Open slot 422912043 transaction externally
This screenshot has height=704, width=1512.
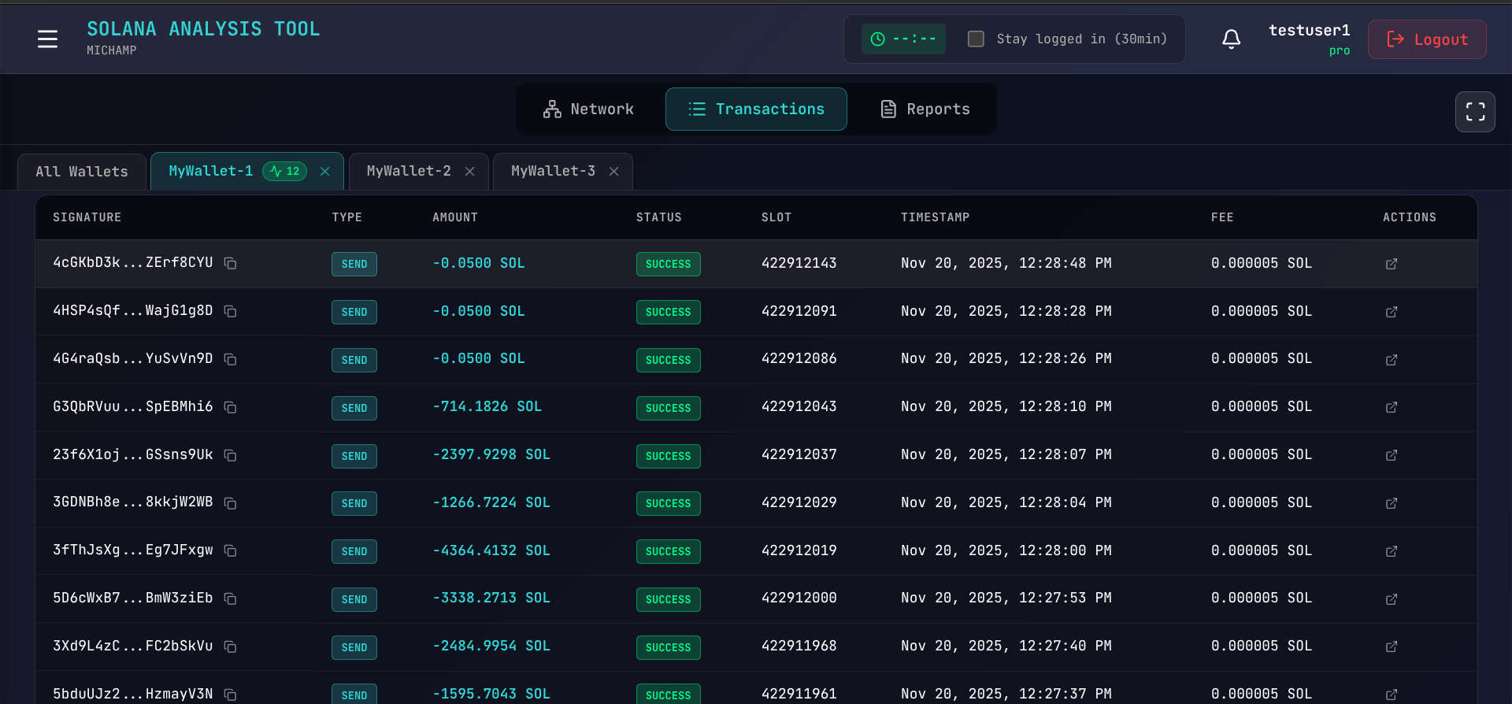[x=1392, y=407]
